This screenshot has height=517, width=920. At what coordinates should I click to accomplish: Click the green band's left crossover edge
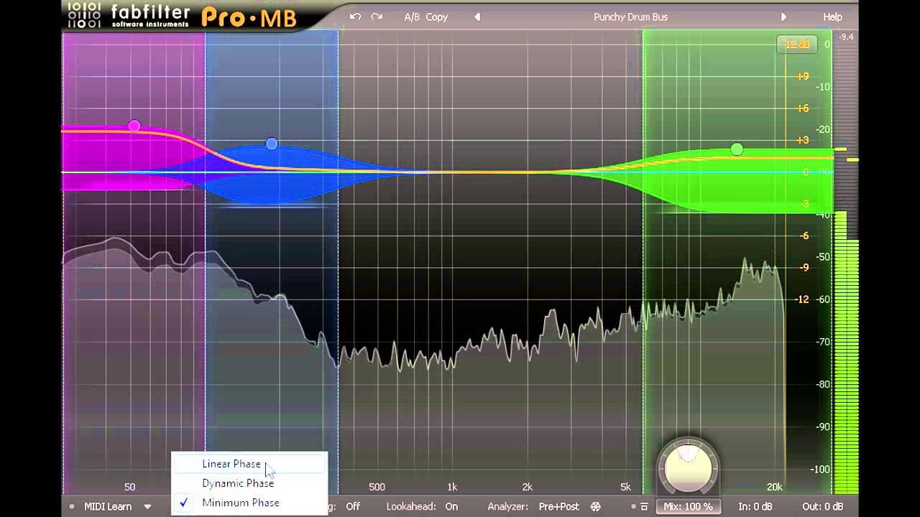[643, 262]
